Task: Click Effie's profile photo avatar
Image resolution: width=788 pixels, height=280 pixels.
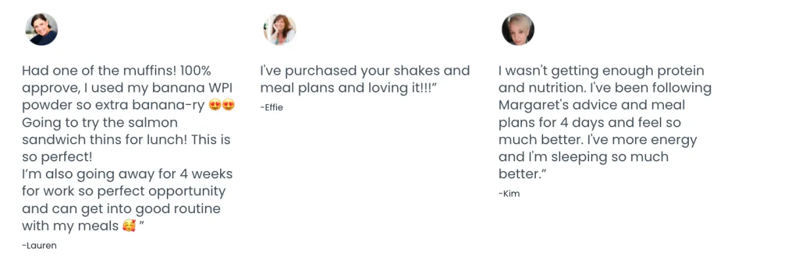Action: point(280,30)
